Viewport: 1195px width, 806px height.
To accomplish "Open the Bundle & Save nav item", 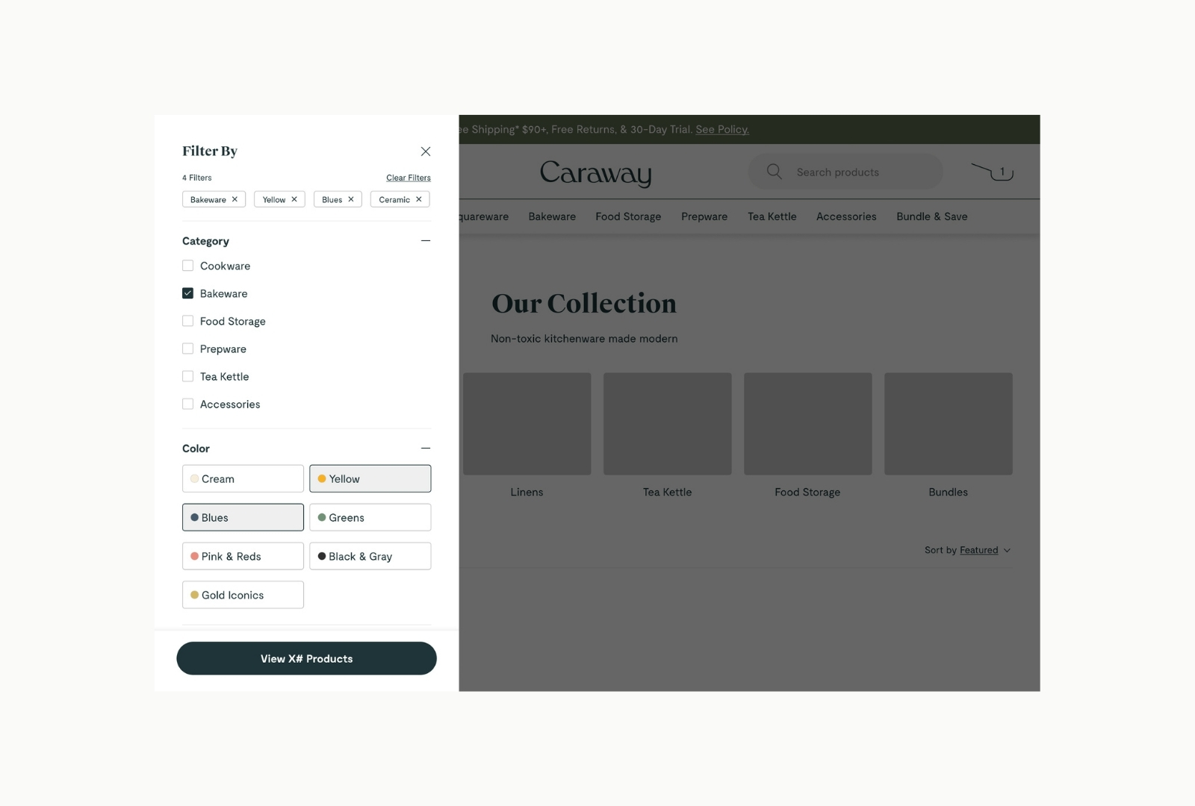I will tap(932, 216).
